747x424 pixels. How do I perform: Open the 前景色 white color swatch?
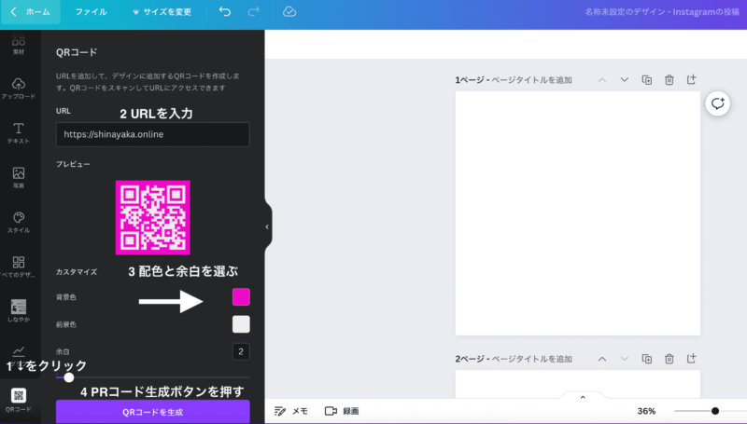(241, 324)
